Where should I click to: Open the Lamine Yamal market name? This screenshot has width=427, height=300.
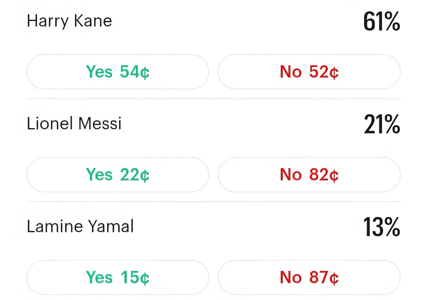[80, 226]
